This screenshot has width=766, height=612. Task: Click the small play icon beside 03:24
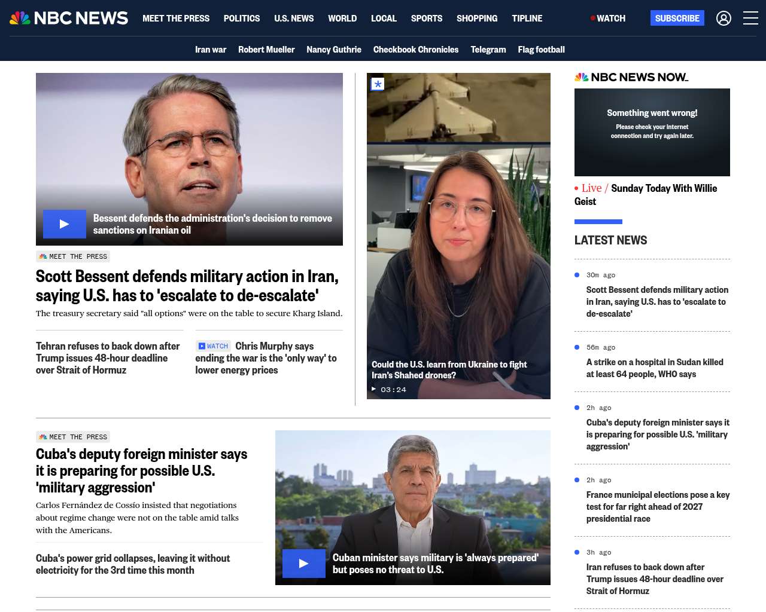374,389
